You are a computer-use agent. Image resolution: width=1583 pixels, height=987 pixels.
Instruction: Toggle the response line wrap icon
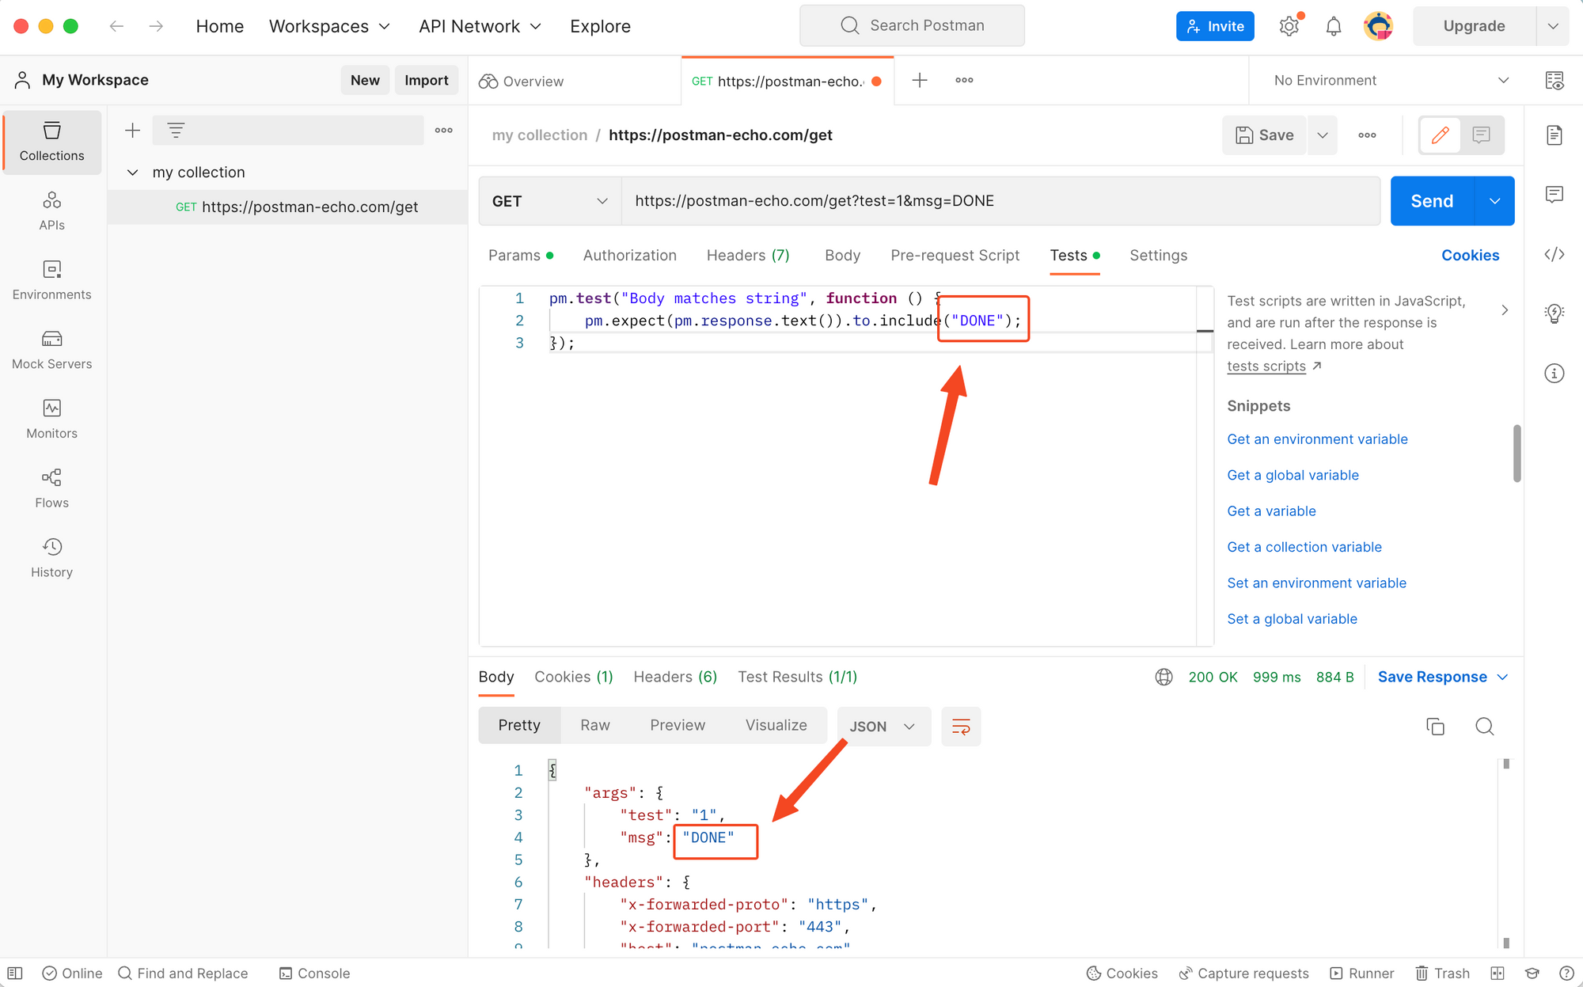click(961, 727)
